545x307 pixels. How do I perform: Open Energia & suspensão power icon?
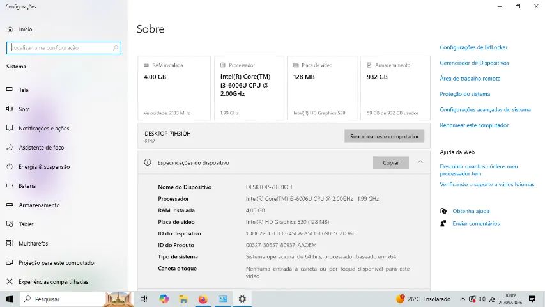pos(10,166)
